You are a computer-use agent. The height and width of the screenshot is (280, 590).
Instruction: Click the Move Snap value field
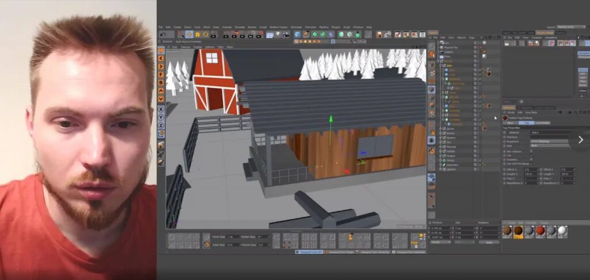[233, 237]
